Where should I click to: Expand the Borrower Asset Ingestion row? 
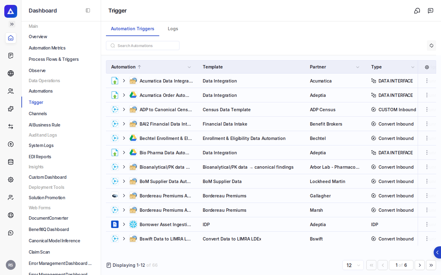pos(124,224)
